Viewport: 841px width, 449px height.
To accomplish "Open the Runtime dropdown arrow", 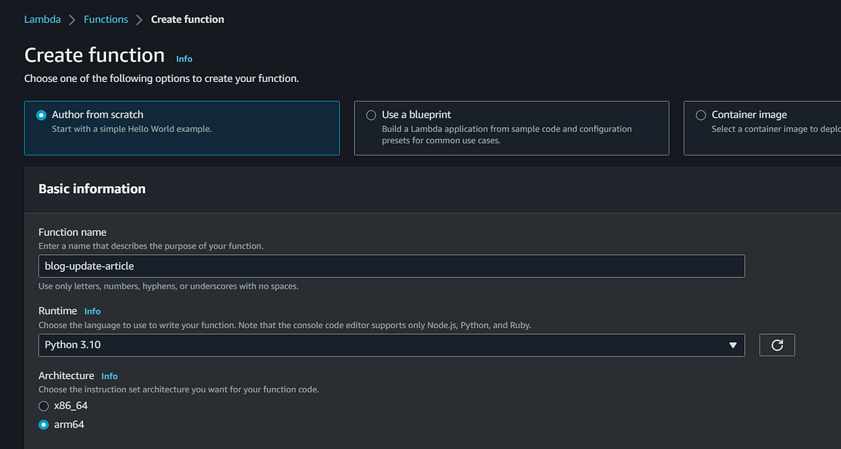I will [x=733, y=345].
